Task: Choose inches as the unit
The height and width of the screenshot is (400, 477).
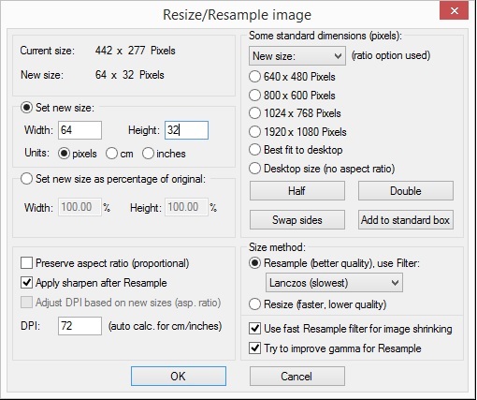Action: (148, 154)
